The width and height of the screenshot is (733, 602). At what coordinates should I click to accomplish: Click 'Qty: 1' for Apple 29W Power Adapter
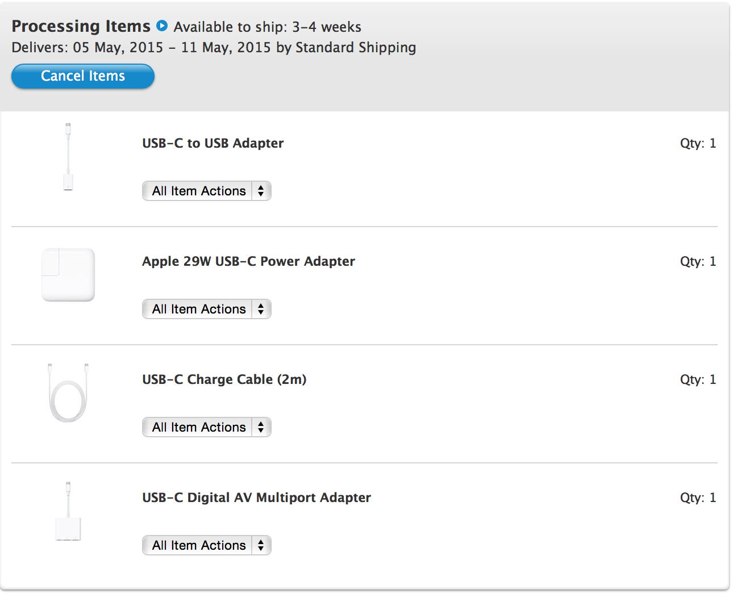(x=698, y=261)
